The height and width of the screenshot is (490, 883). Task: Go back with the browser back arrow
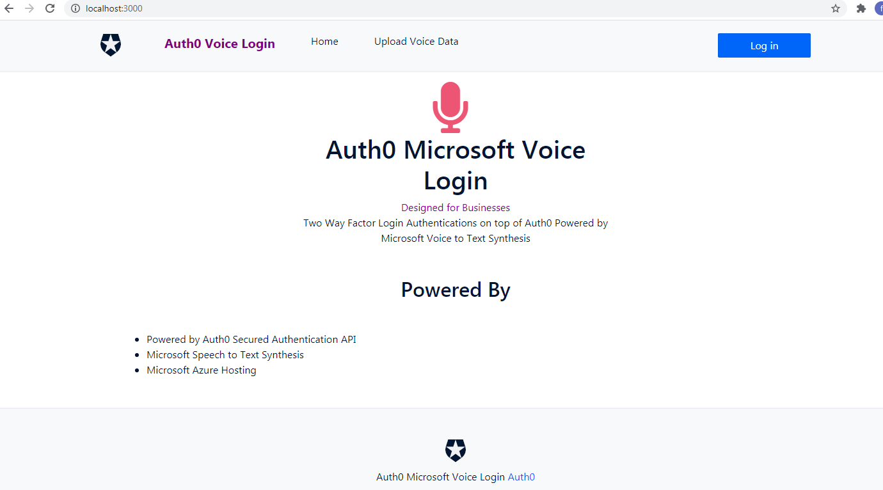(x=9, y=8)
